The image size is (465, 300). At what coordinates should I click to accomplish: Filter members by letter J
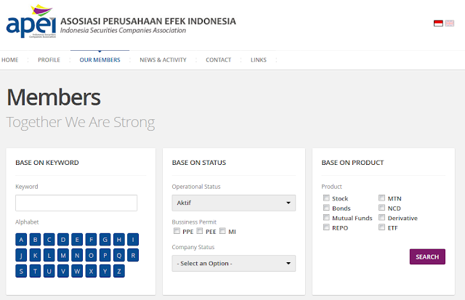click(x=21, y=255)
